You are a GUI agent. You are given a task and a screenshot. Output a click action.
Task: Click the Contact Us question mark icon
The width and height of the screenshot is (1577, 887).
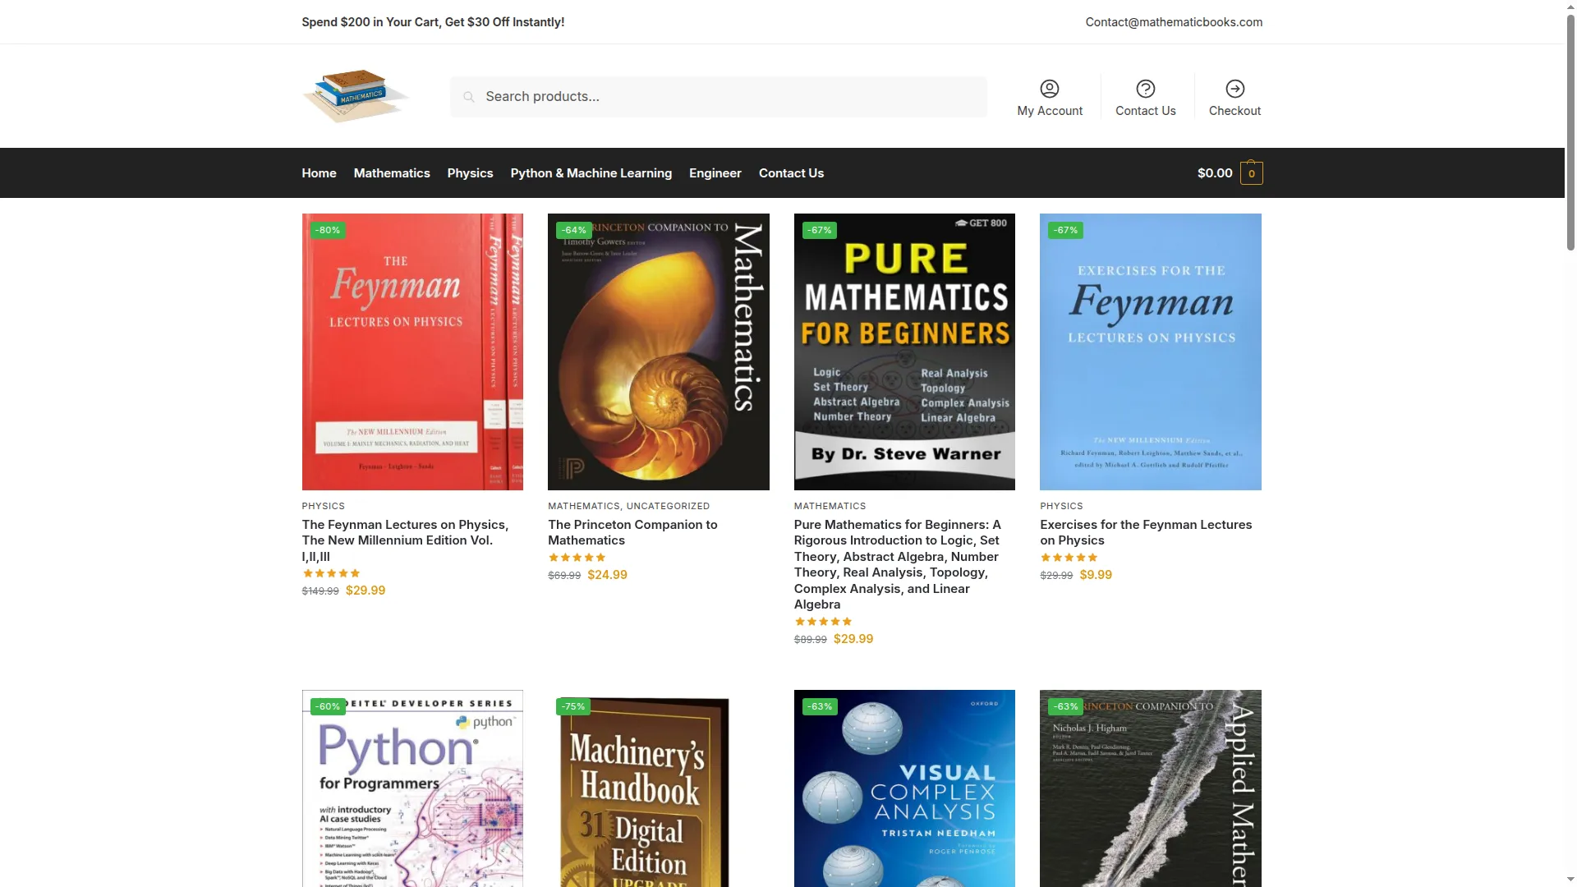[1146, 89]
